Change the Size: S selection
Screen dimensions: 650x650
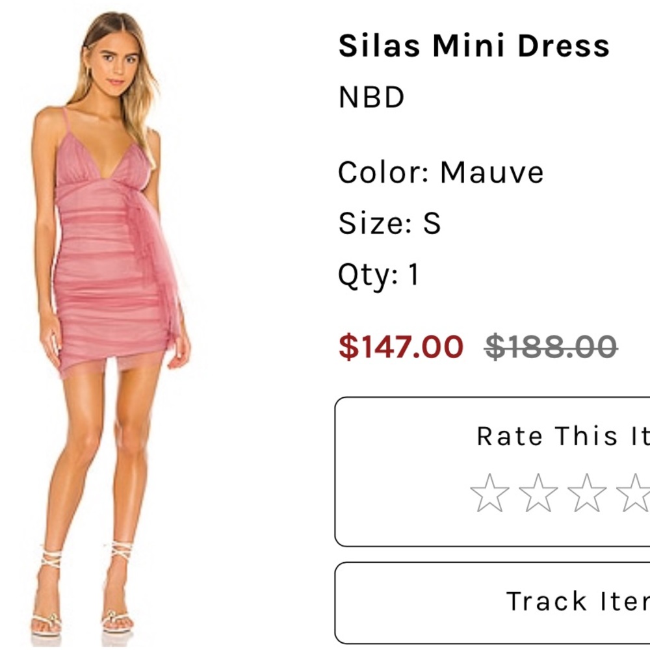[390, 223]
